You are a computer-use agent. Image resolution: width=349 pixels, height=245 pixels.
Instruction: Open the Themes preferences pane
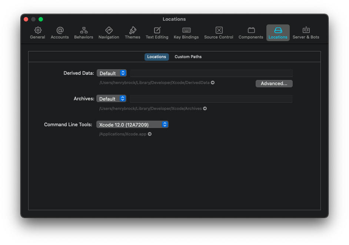point(132,33)
